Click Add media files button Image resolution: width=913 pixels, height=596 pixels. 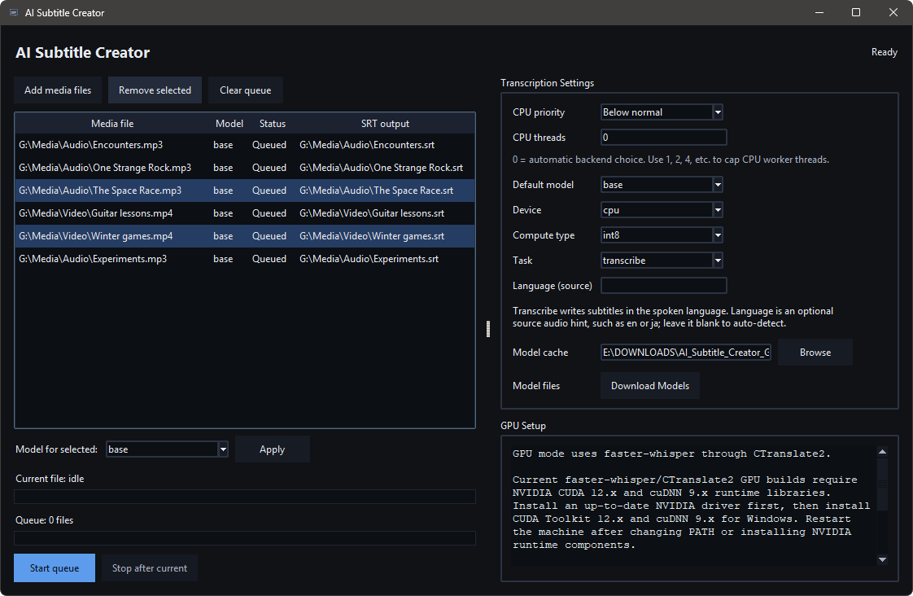(x=58, y=90)
